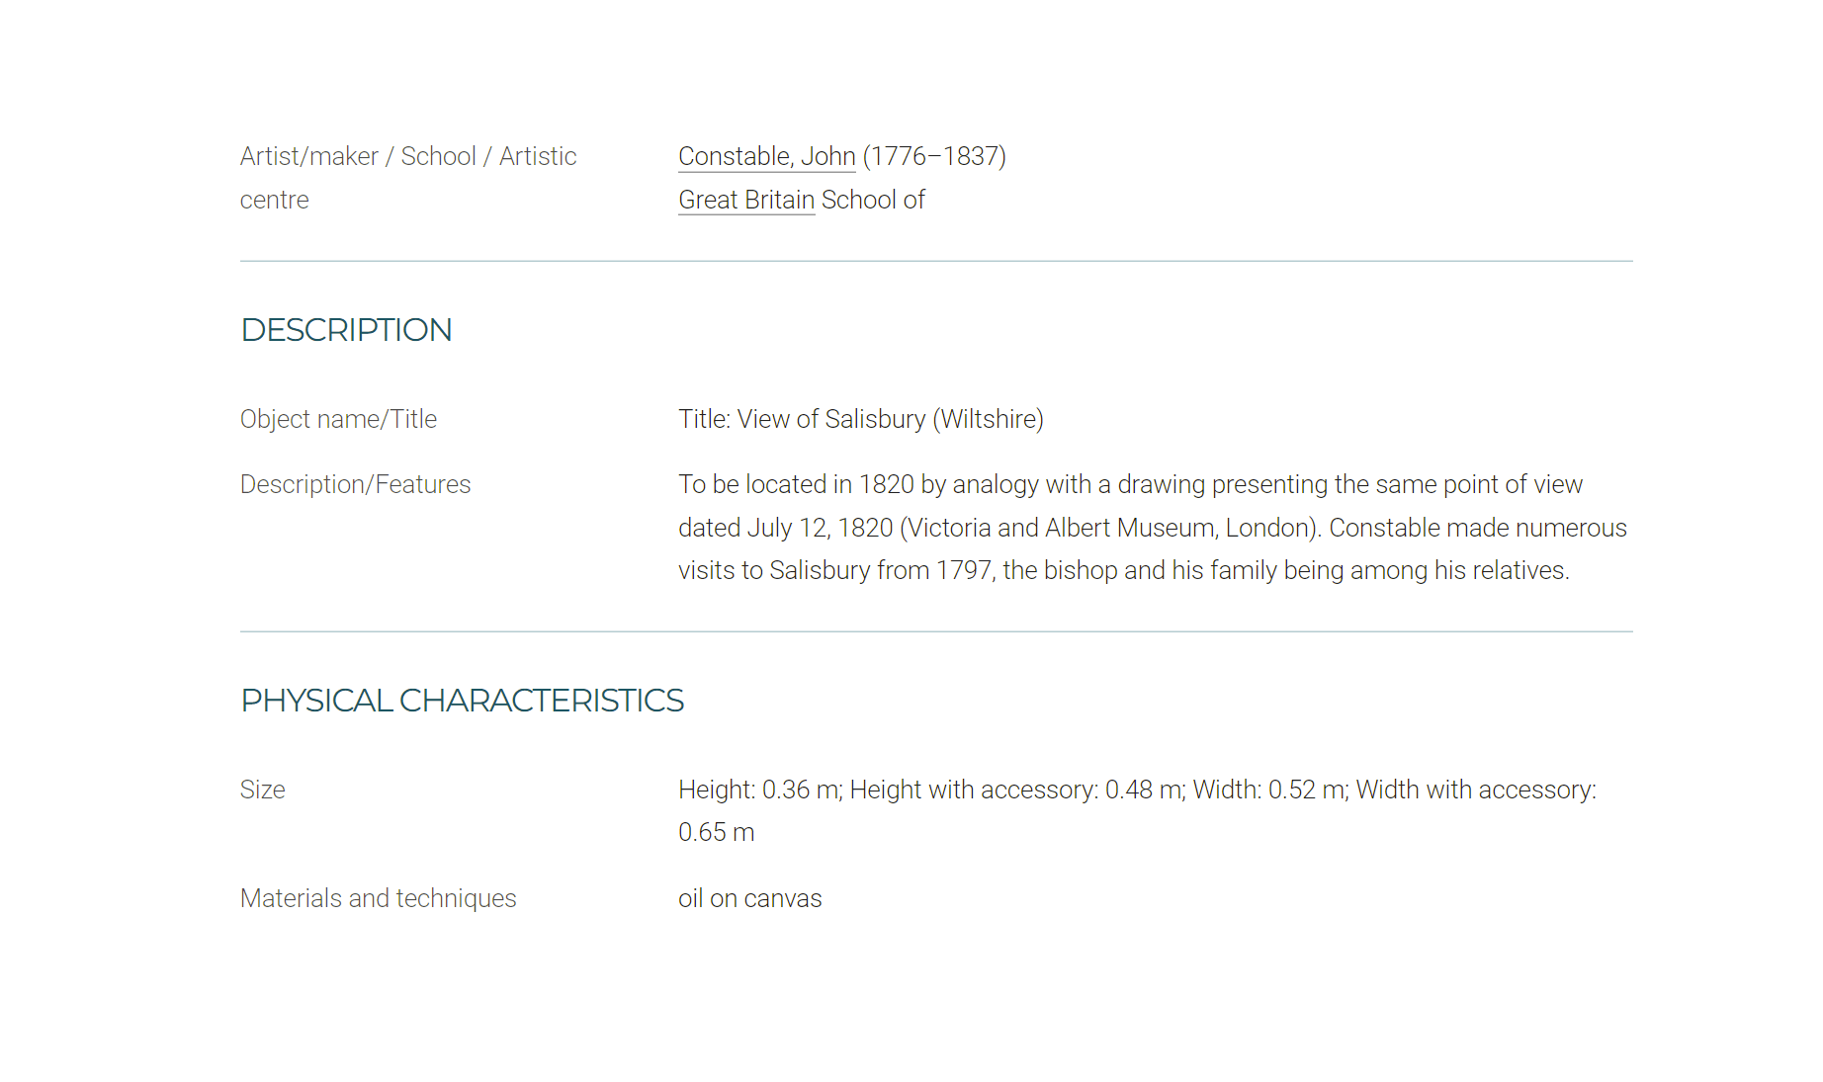Click the Height: 0.36 m dimension text
Image resolution: width=1823 pixels, height=1082 pixels.
click(x=760, y=790)
